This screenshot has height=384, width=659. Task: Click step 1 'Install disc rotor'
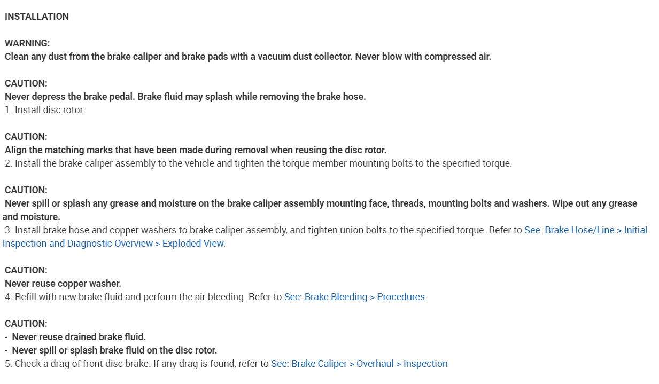[45, 110]
